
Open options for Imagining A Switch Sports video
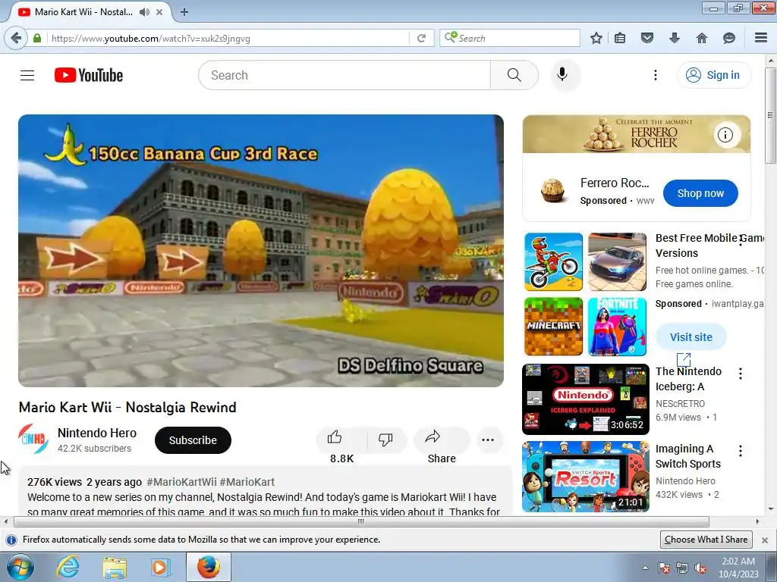coord(741,451)
